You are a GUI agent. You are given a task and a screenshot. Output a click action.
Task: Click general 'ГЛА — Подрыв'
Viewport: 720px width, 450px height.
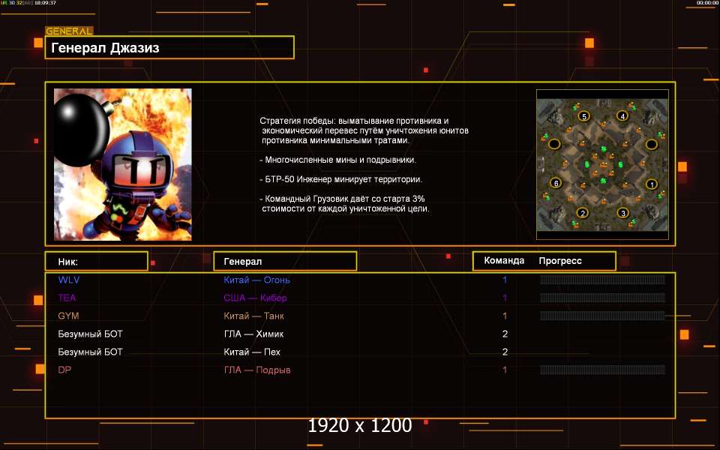click(x=256, y=370)
